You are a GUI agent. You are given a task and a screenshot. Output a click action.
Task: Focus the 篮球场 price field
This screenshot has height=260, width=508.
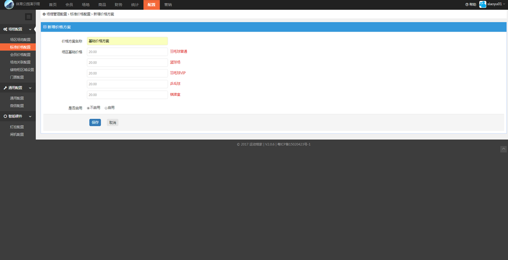[x=127, y=63]
